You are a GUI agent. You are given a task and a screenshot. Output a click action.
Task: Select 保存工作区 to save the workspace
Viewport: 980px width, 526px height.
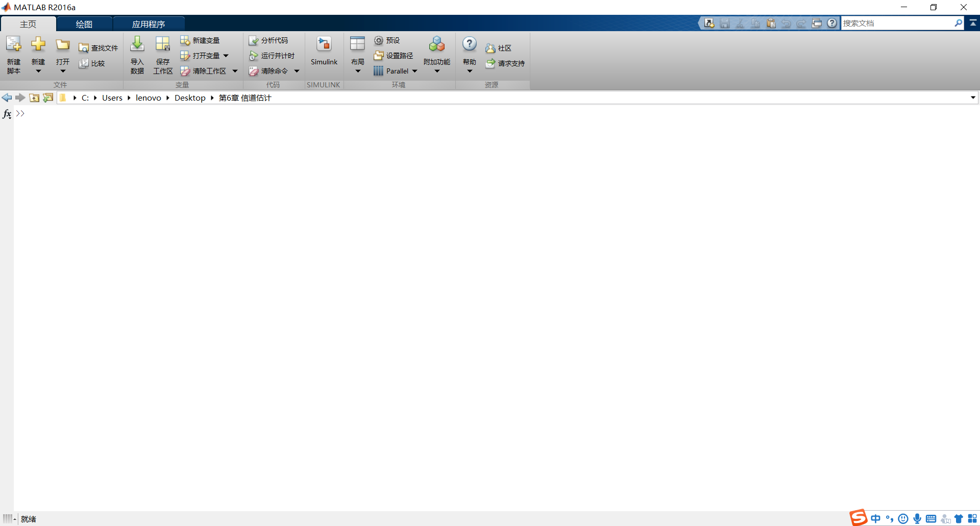(162, 55)
